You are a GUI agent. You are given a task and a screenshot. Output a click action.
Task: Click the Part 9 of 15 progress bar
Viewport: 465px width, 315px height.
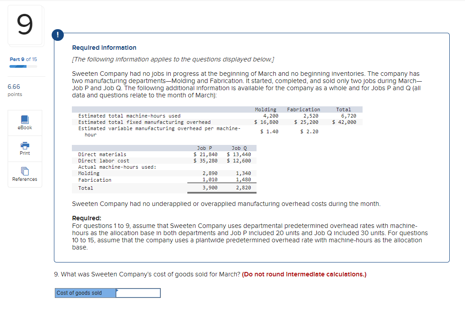23,66
